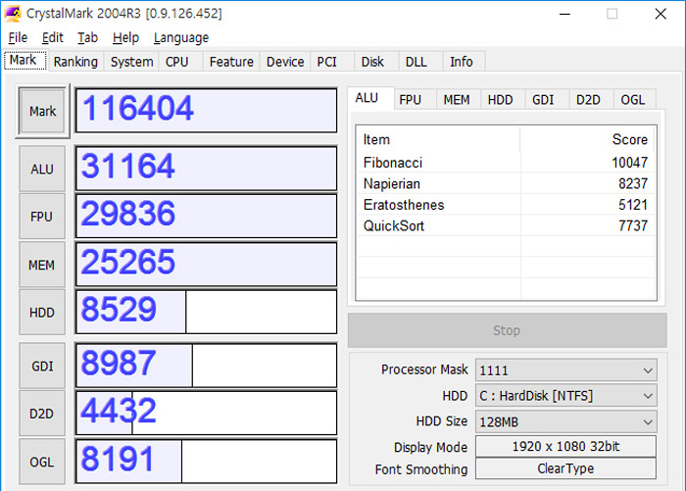Run the GDI benchmark button
Viewport: 686px width, 491px height.
42,366
